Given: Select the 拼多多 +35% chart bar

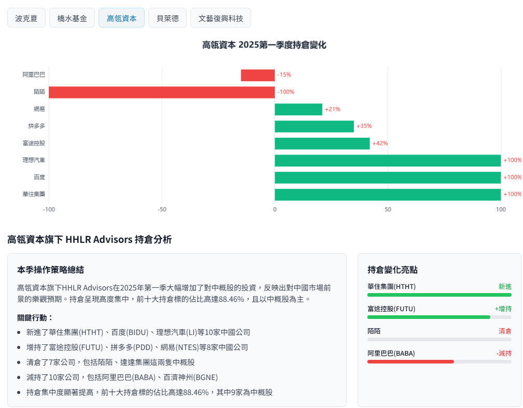Looking at the screenshot, I should click(x=314, y=126).
